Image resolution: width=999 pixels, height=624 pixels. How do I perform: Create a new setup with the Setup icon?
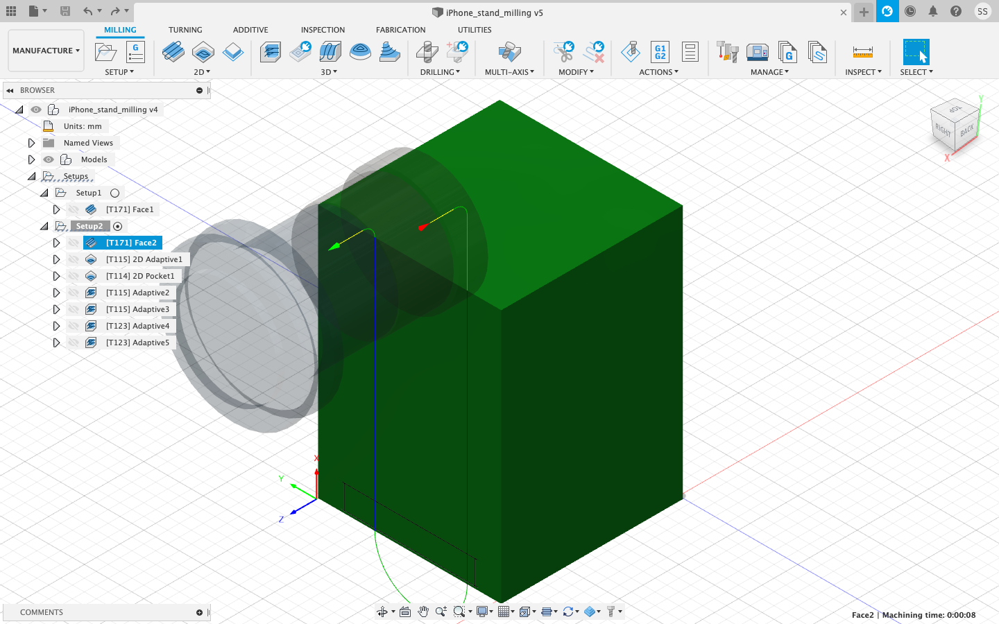[x=105, y=52]
